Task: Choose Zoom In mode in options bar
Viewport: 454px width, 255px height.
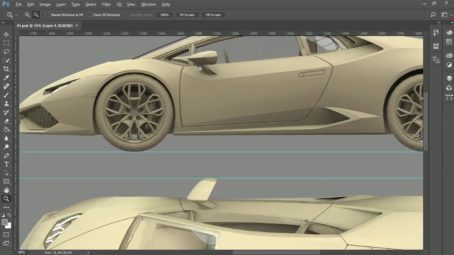Action: (x=27, y=15)
